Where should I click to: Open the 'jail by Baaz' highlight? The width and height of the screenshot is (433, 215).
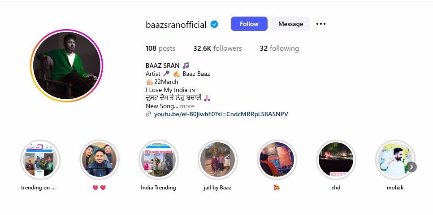click(217, 159)
